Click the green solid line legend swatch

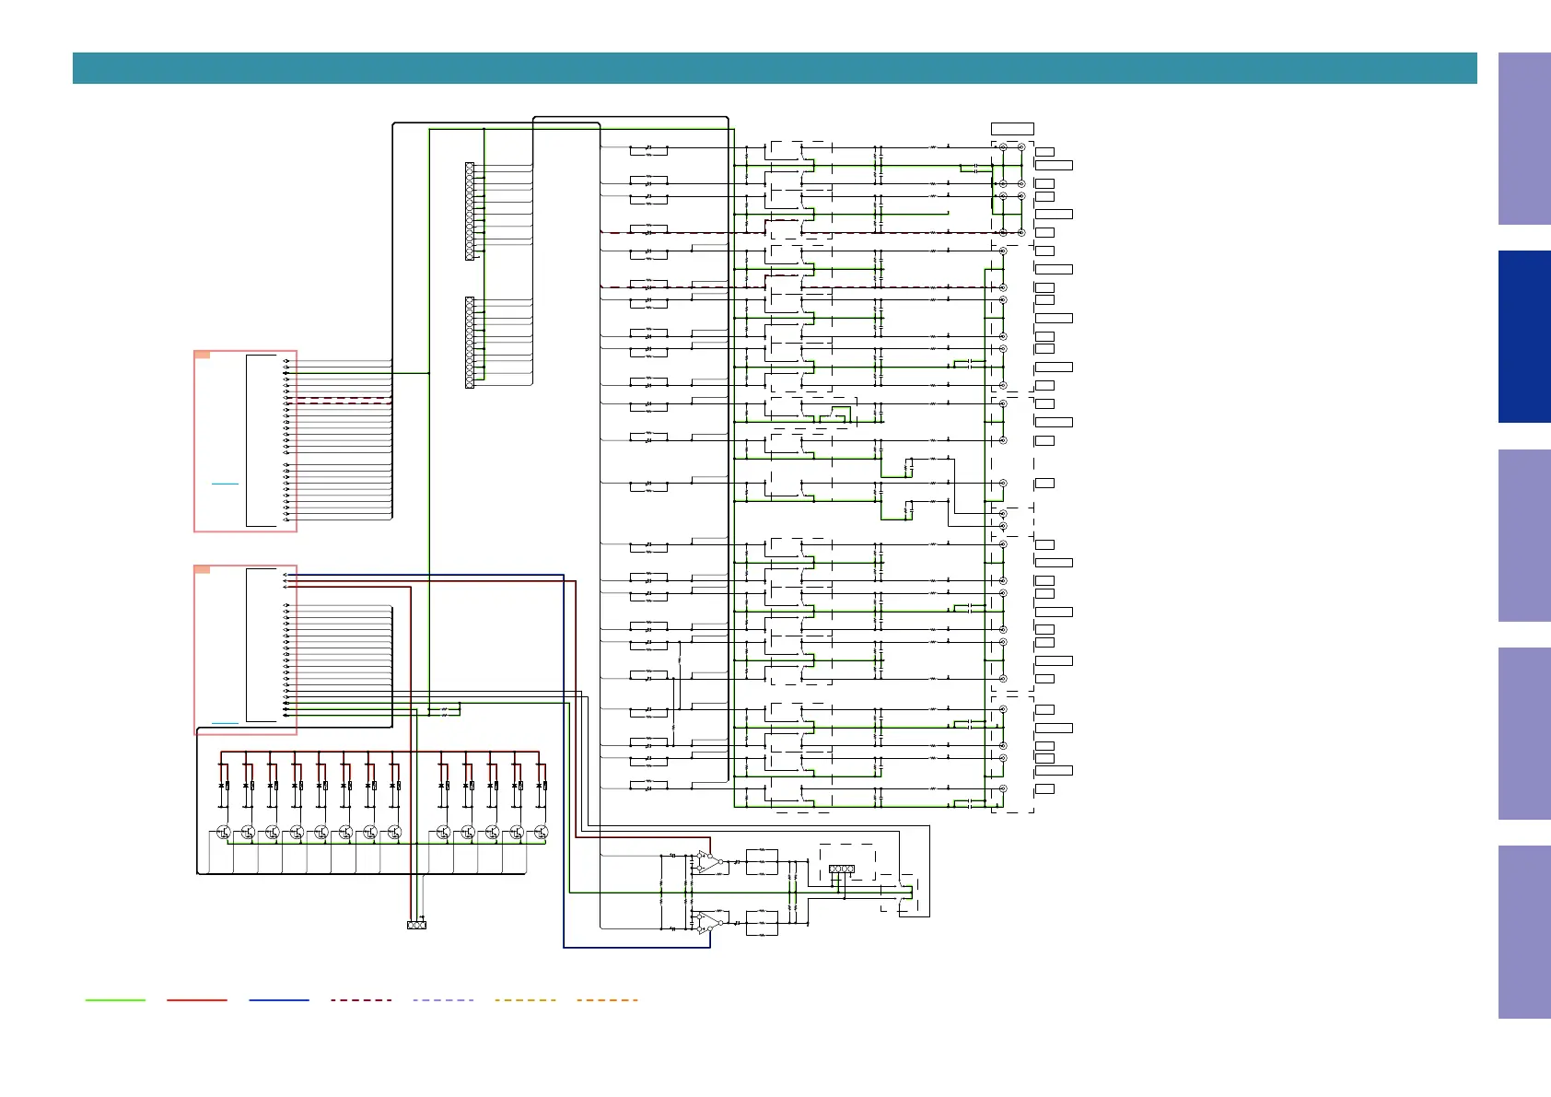point(115,999)
